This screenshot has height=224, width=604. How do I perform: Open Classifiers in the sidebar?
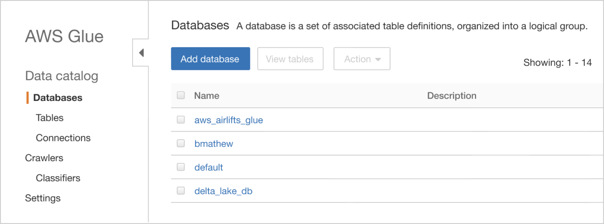[x=58, y=178]
